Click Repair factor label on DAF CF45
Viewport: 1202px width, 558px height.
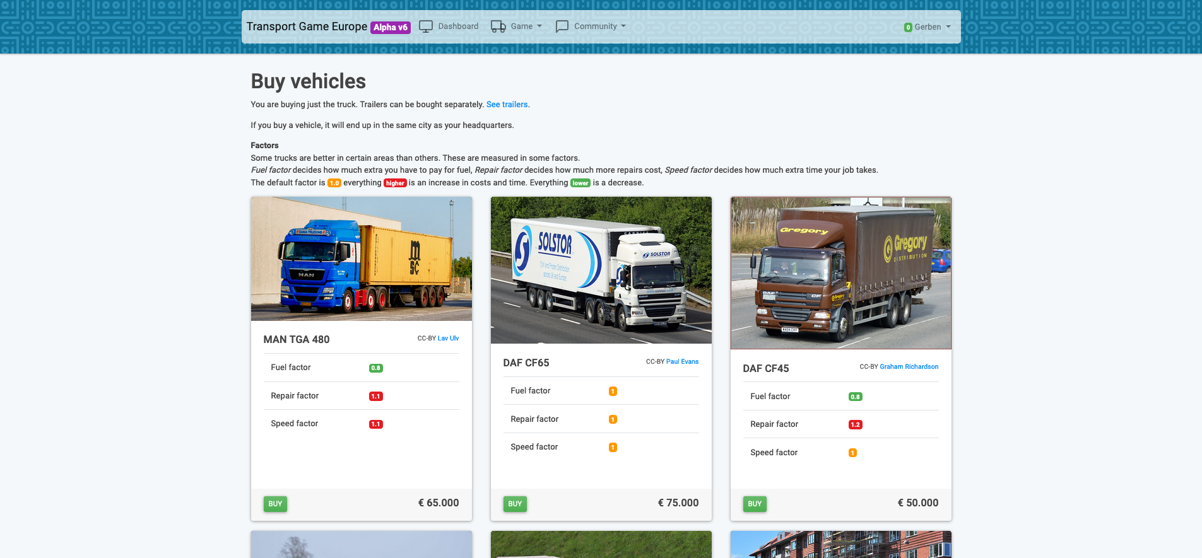pos(774,424)
